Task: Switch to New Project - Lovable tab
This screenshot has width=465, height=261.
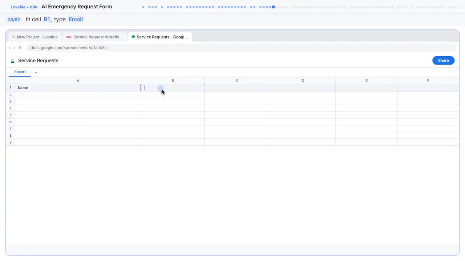Action: pos(35,37)
